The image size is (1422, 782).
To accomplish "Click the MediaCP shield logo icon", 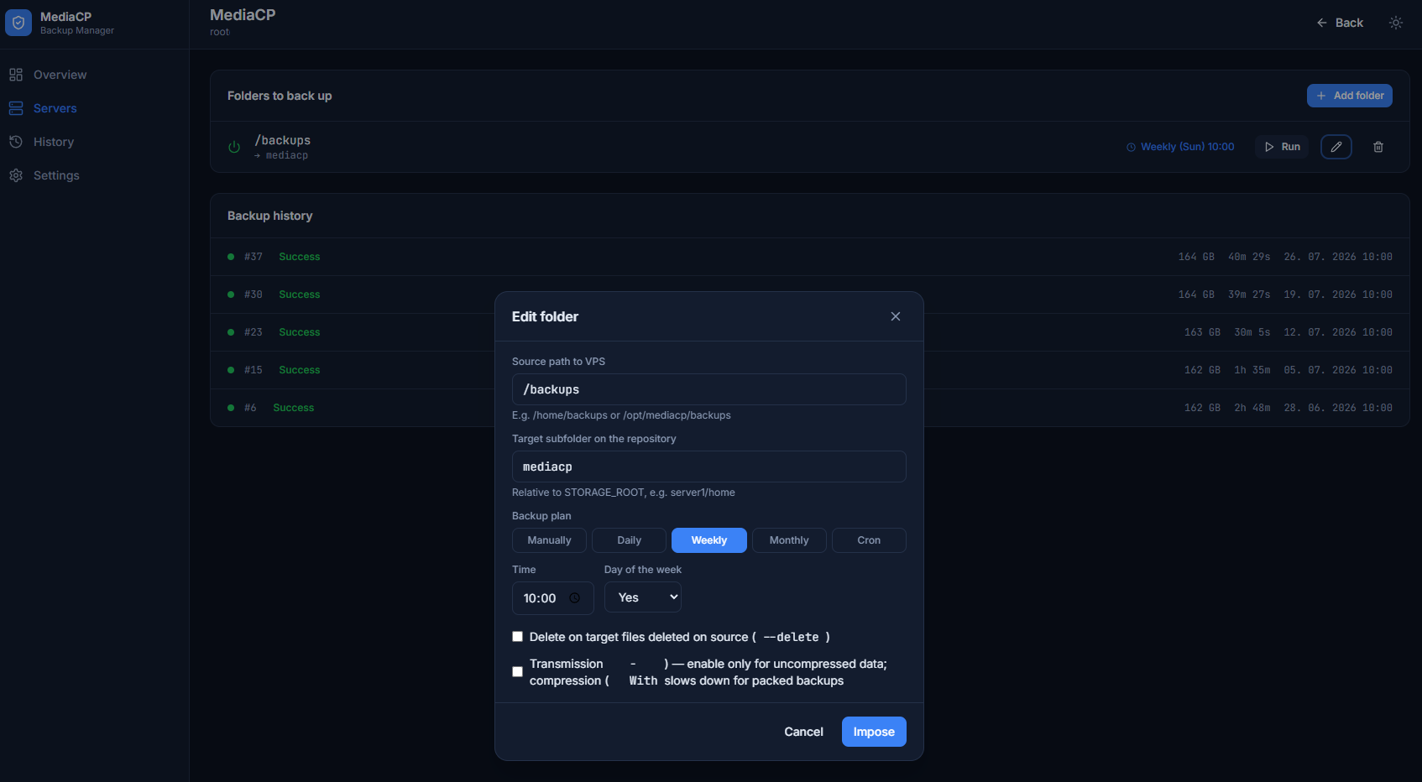I will 18,23.
